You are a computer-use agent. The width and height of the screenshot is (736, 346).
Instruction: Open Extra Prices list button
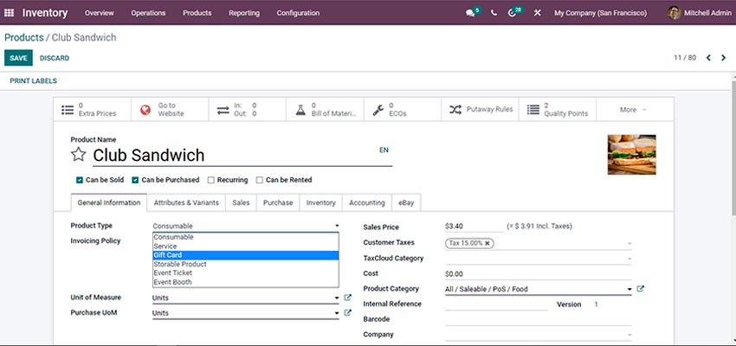click(92, 110)
